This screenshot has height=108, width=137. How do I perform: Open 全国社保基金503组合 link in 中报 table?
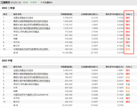(x=23, y=70)
